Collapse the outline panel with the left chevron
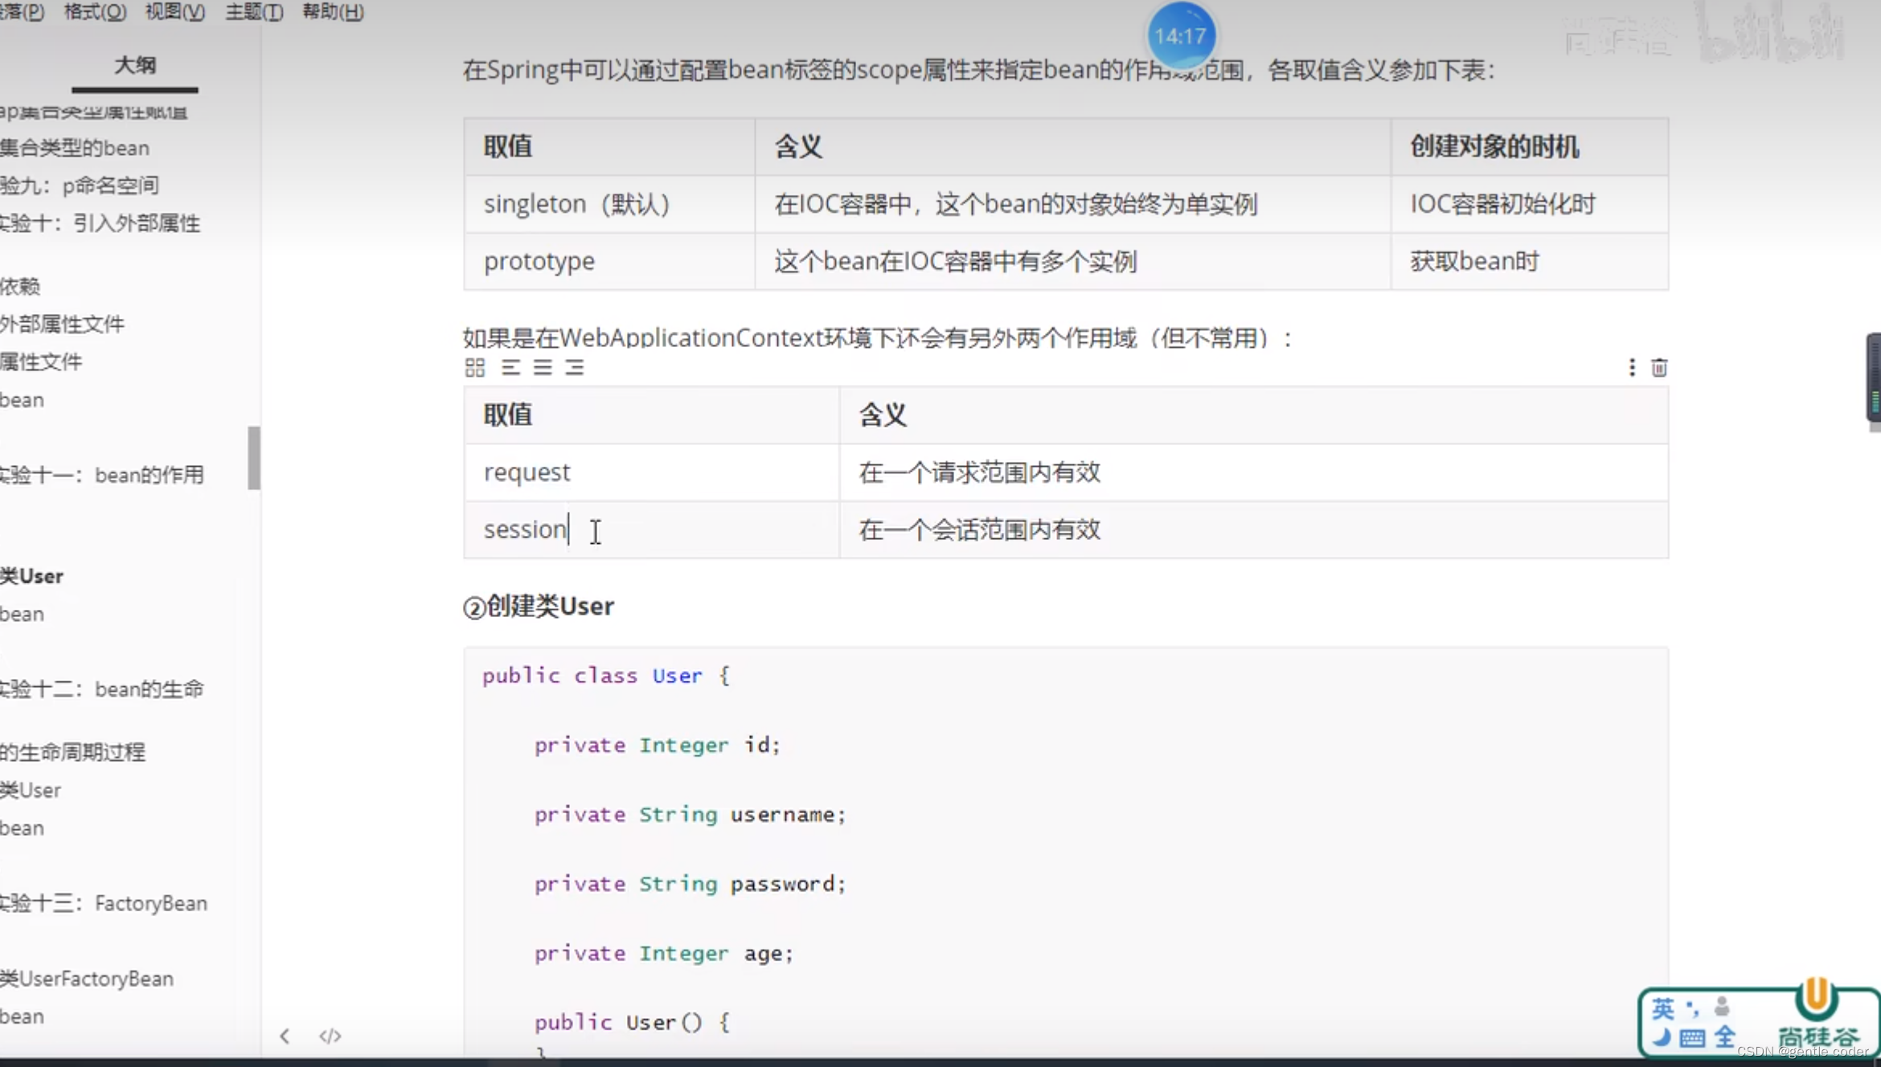Viewport: 1881px width, 1067px height. [284, 1036]
